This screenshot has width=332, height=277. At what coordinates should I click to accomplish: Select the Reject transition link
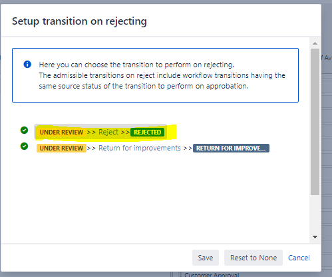click(108, 132)
